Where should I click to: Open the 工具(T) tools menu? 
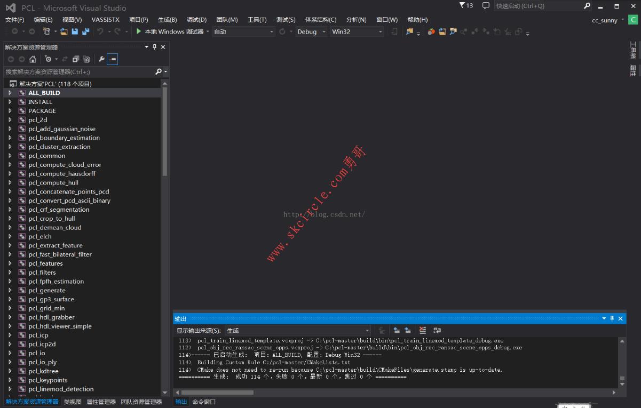coord(257,20)
